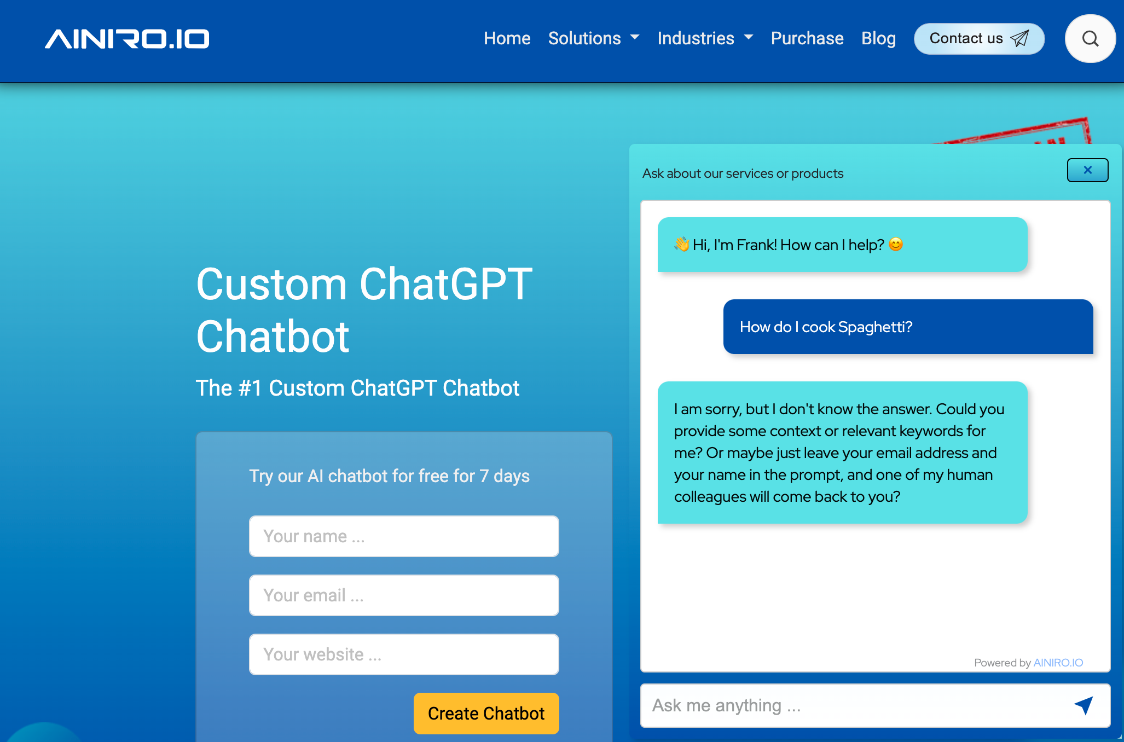Click the Your email input field
The width and height of the screenshot is (1124, 742).
(x=403, y=595)
